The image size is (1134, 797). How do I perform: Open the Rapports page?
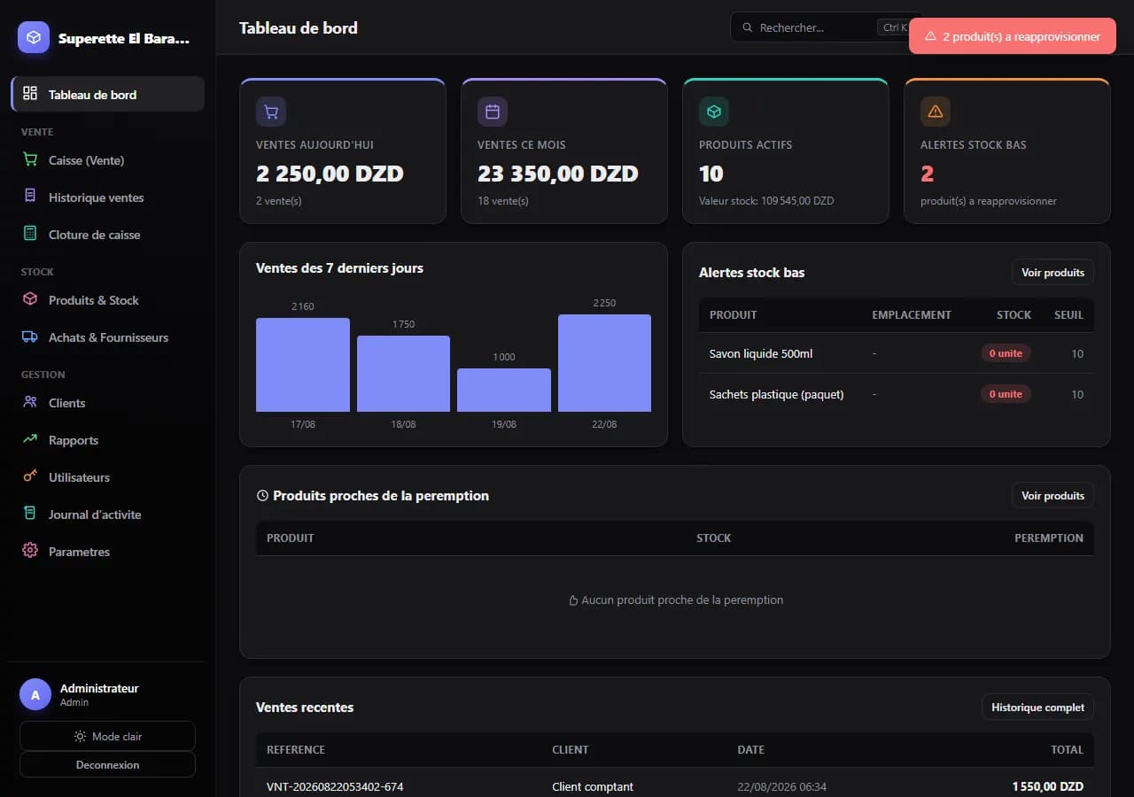[x=107, y=440]
